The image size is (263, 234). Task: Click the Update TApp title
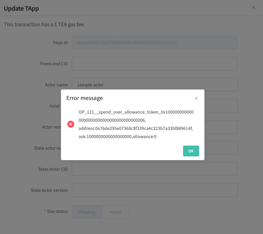tap(21, 9)
